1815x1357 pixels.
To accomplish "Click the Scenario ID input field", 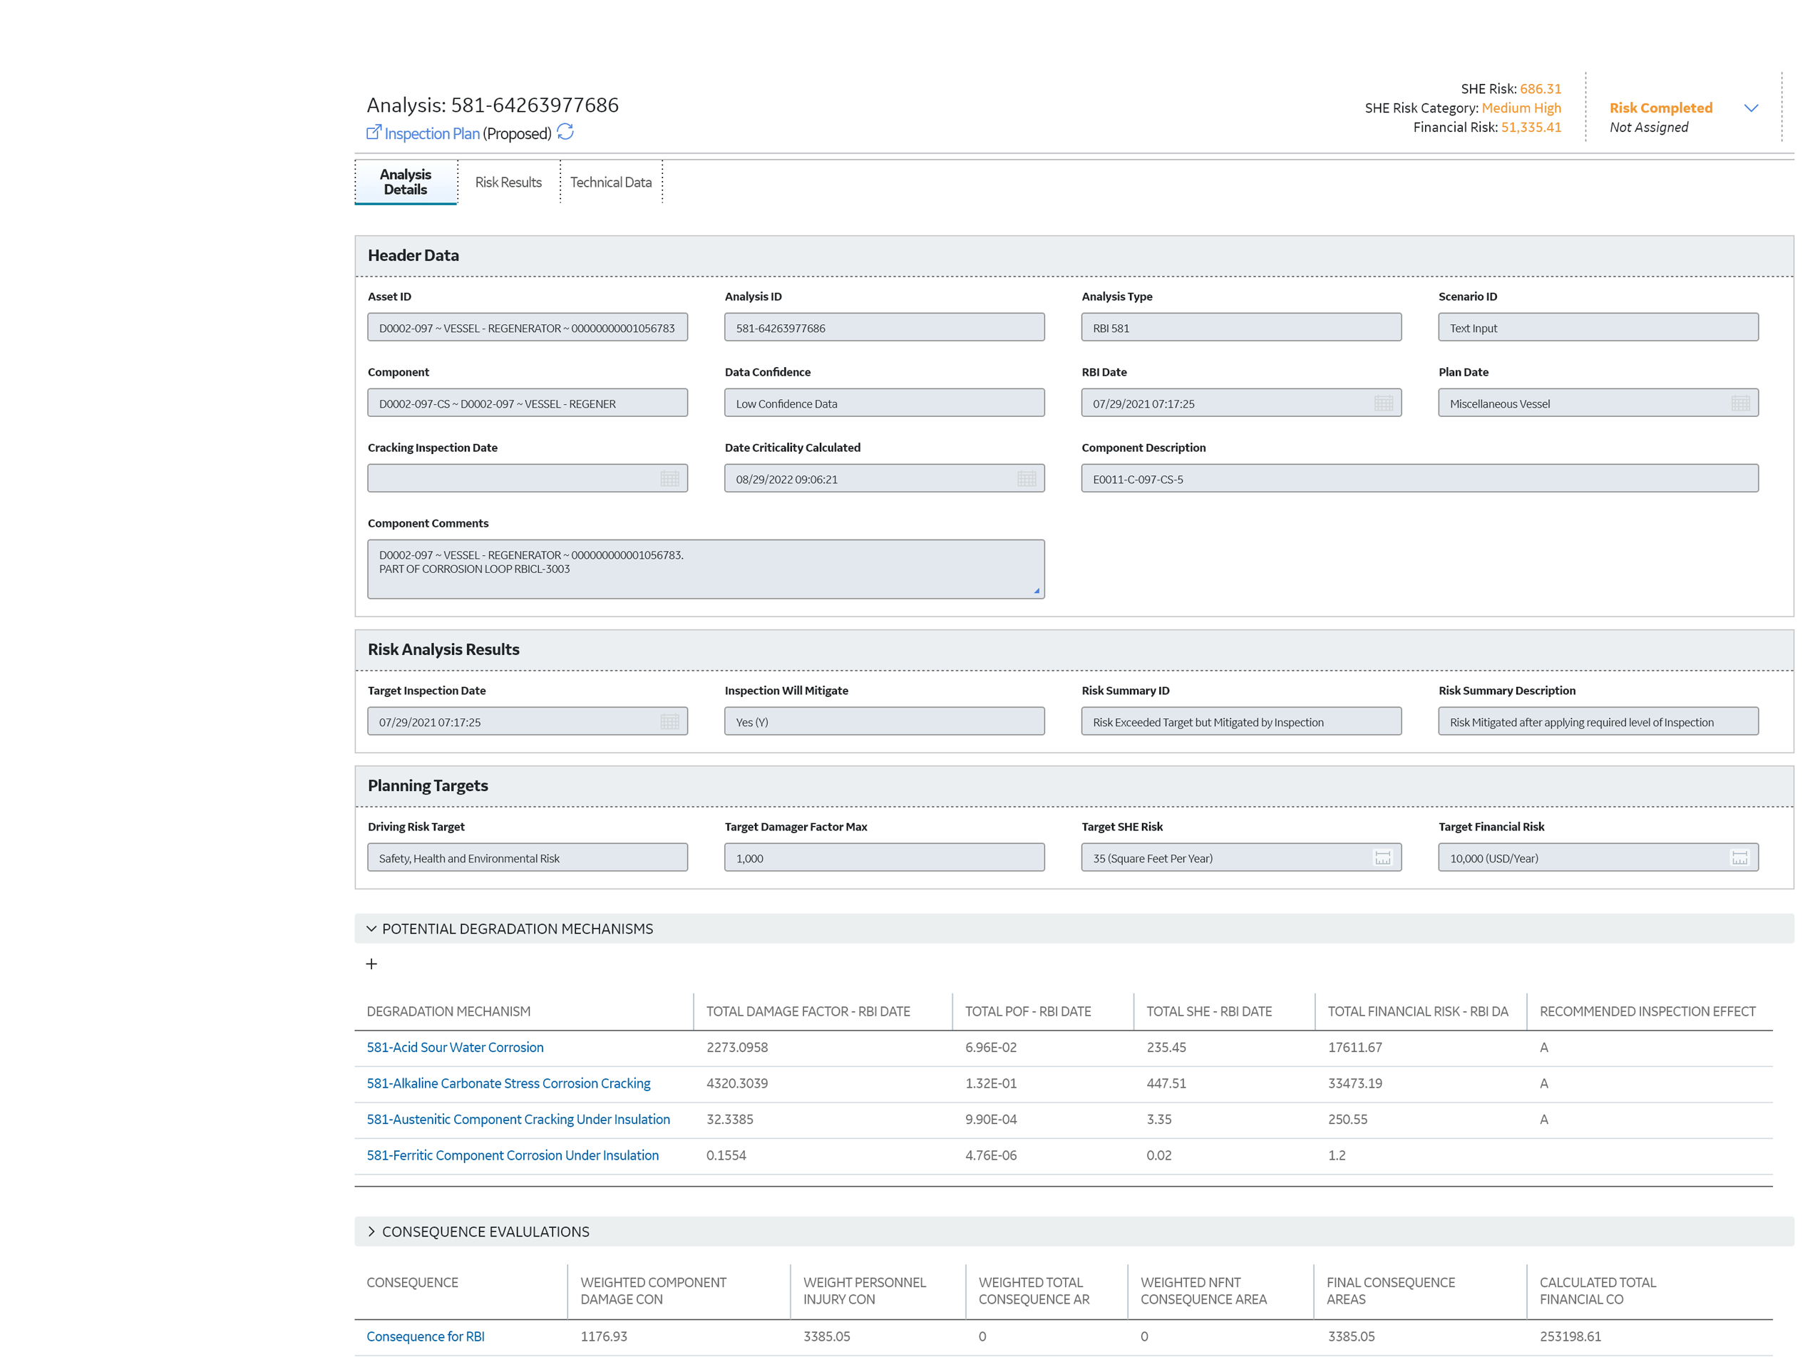I will (1597, 328).
